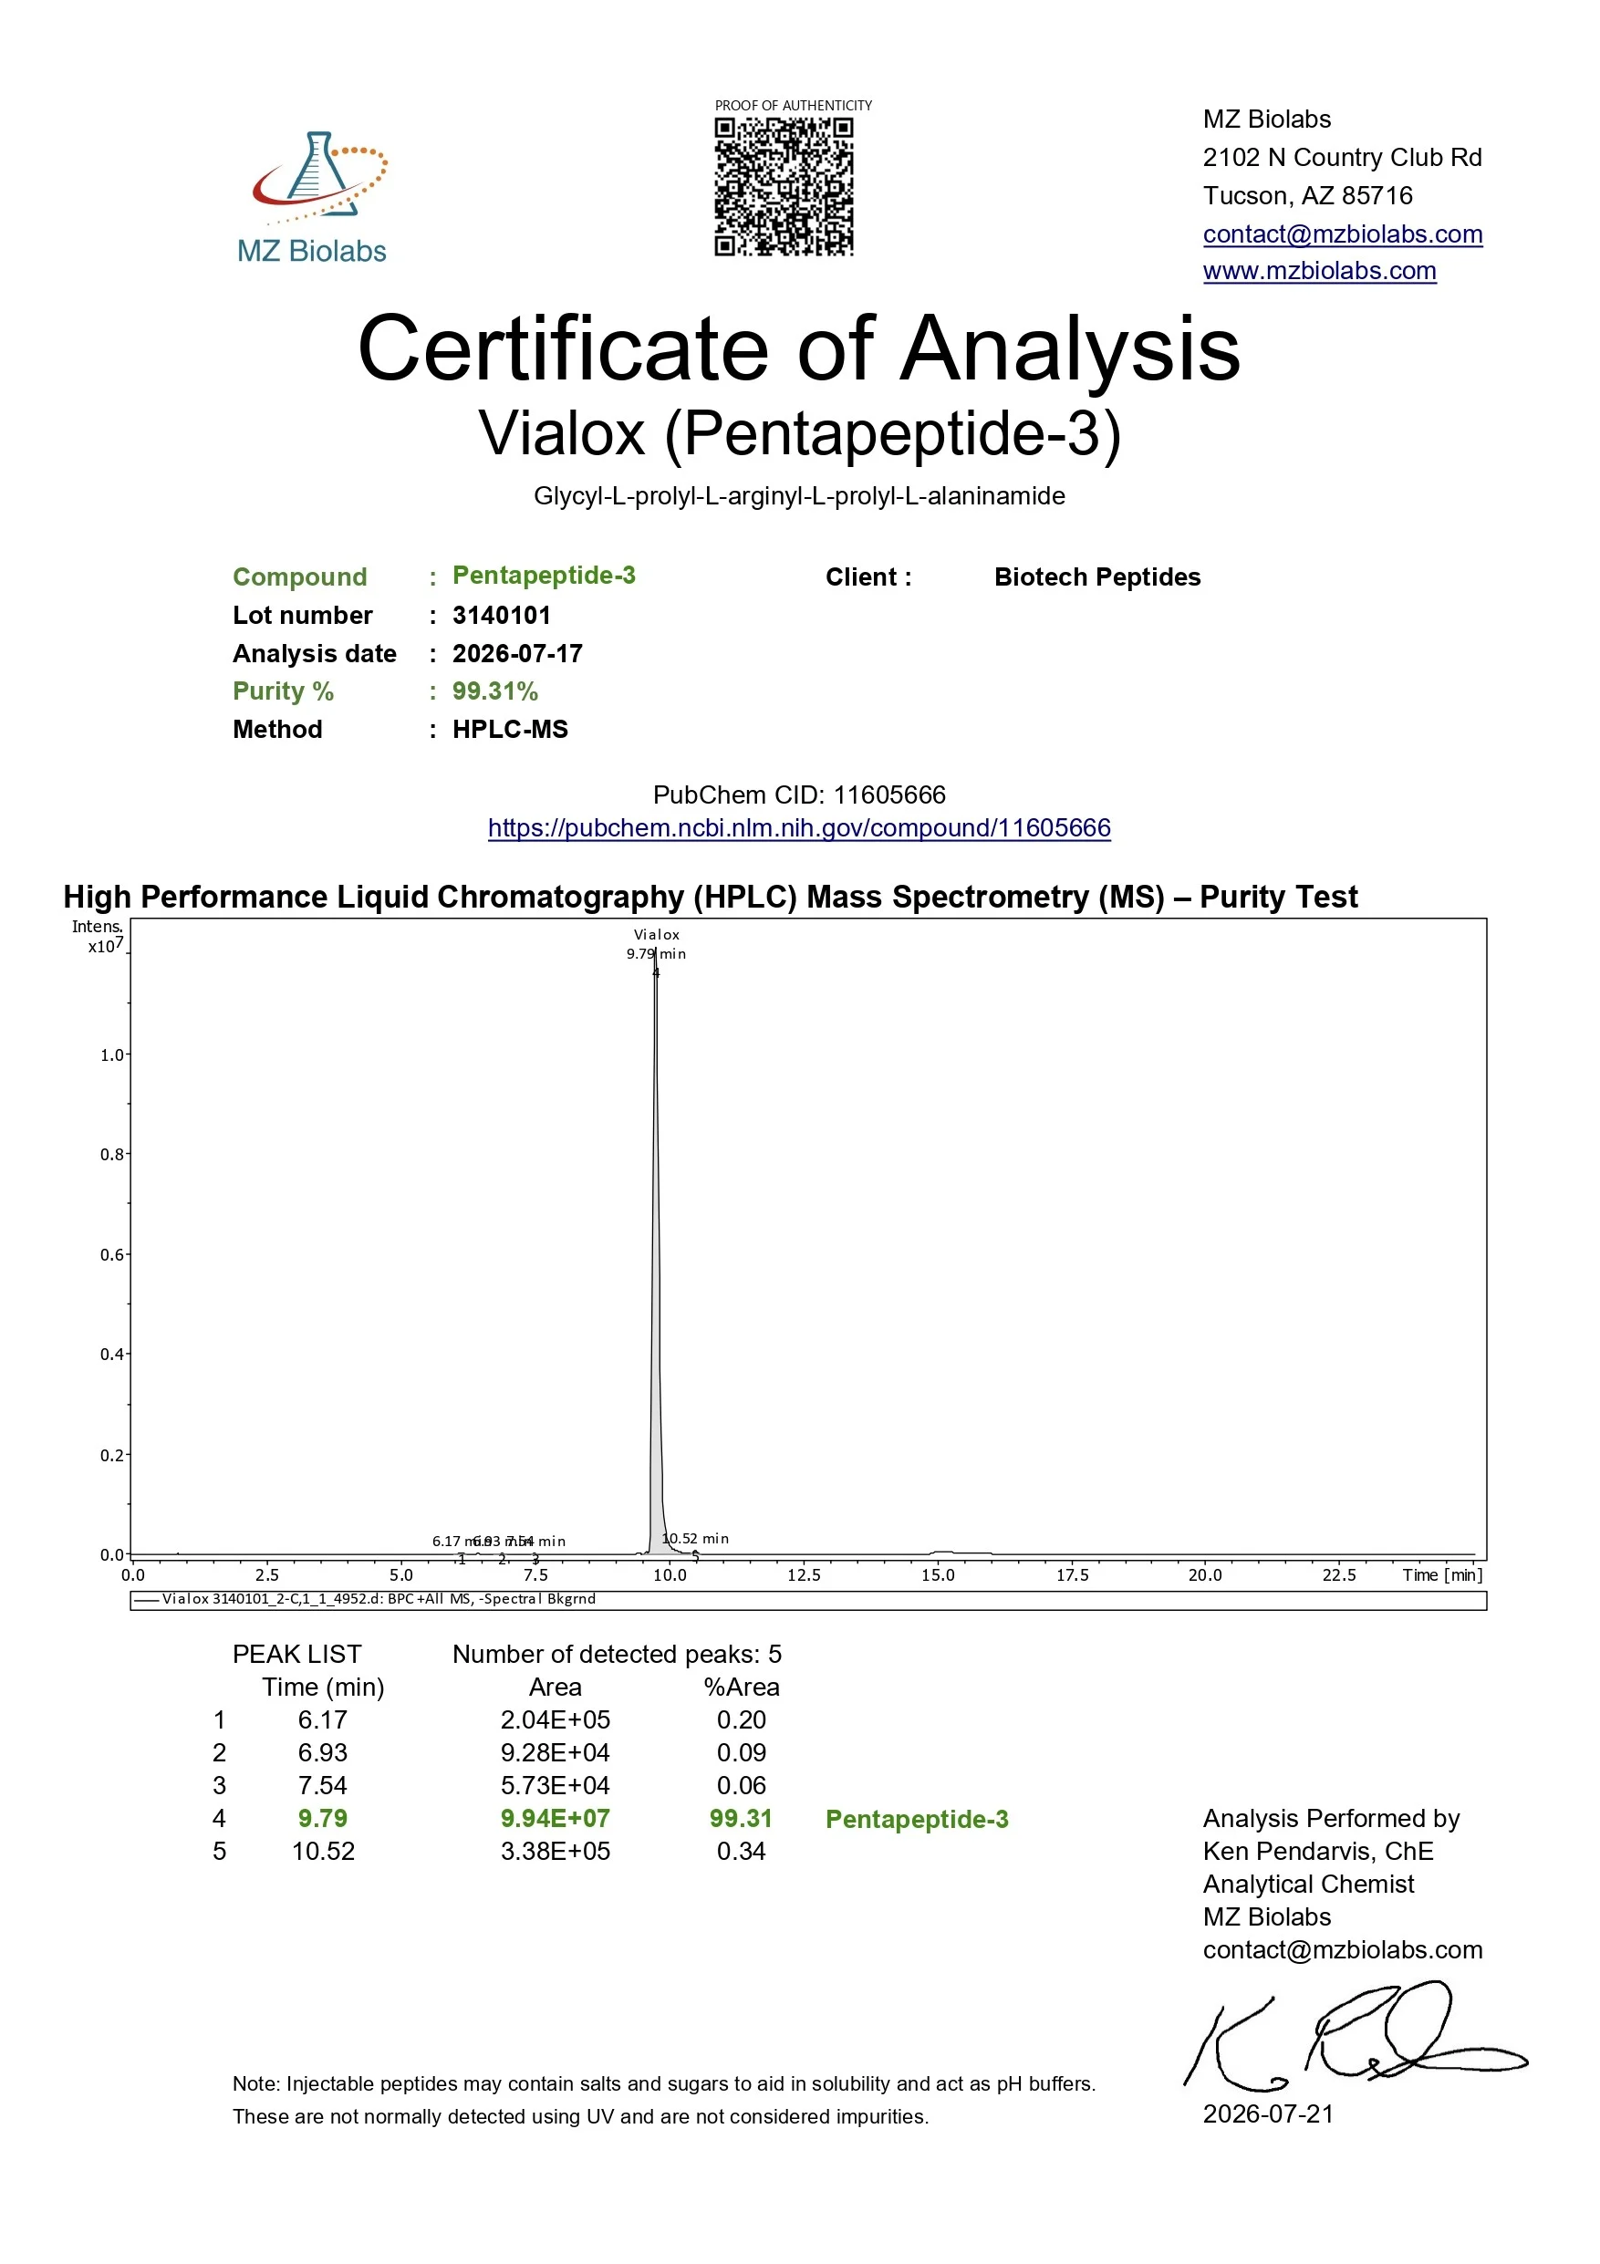This screenshot has height=2264, width=1600.
Task: Click the green %Area value 99.31 in table
Action: point(742,1818)
